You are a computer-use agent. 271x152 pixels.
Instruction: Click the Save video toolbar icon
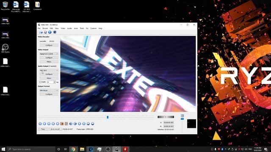pos(45,32)
